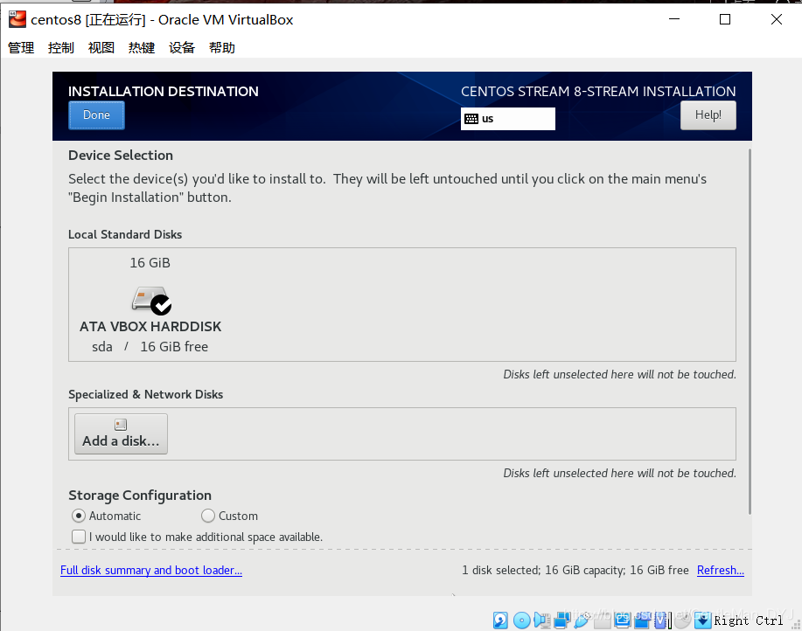
Task: Close the VirtualBox window
Action: pyautogui.click(x=777, y=19)
